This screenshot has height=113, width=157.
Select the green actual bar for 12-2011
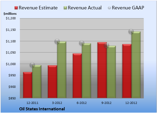(37, 82)
